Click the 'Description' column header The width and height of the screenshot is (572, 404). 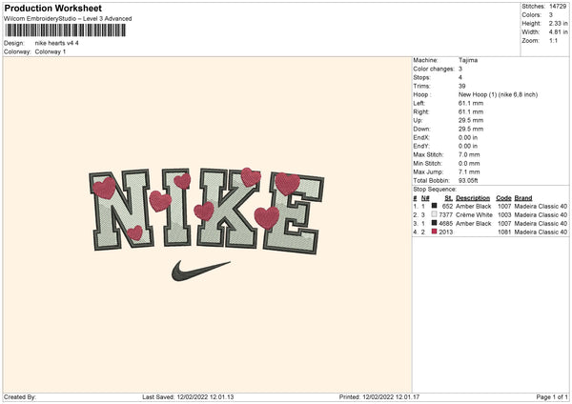[x=473, y=198]
